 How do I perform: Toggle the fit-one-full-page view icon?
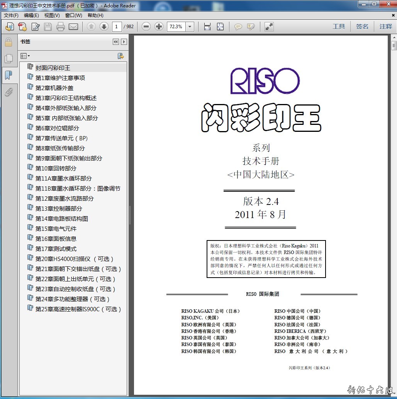point(220,27)
